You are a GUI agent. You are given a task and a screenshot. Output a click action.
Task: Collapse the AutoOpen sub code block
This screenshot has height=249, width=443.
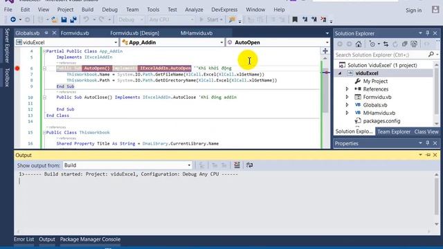(44, 68)
